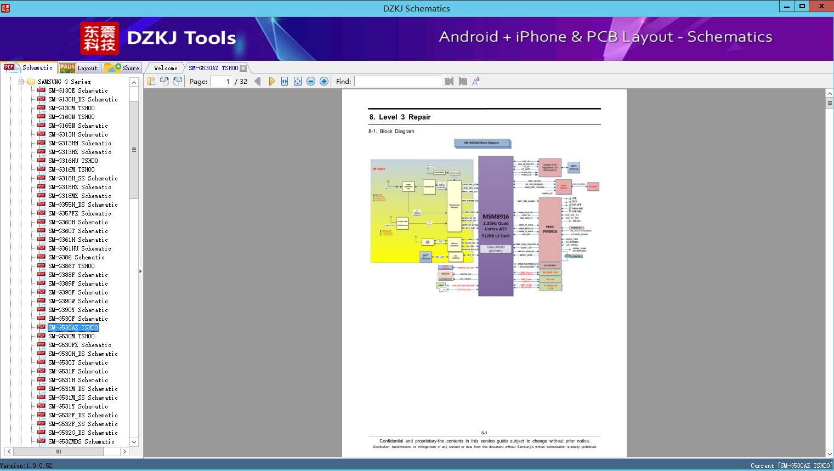Click the PDF icon beside SM-G355H_DS Schematic

[x=41, y=205]
